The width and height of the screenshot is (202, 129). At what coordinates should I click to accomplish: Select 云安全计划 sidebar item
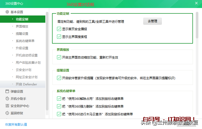[x=23, y=70]
